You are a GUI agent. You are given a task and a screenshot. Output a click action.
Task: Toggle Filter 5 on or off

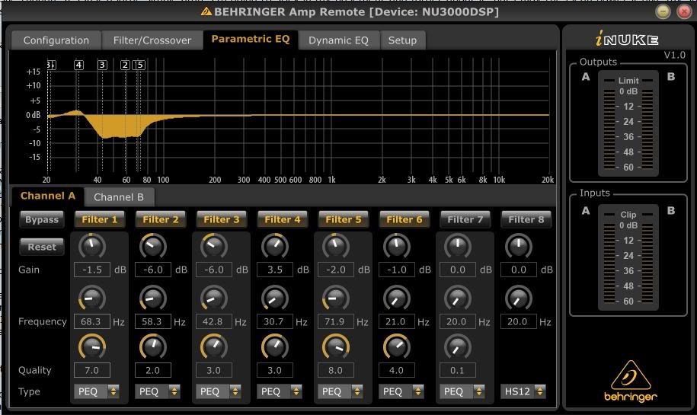[343, 219]
